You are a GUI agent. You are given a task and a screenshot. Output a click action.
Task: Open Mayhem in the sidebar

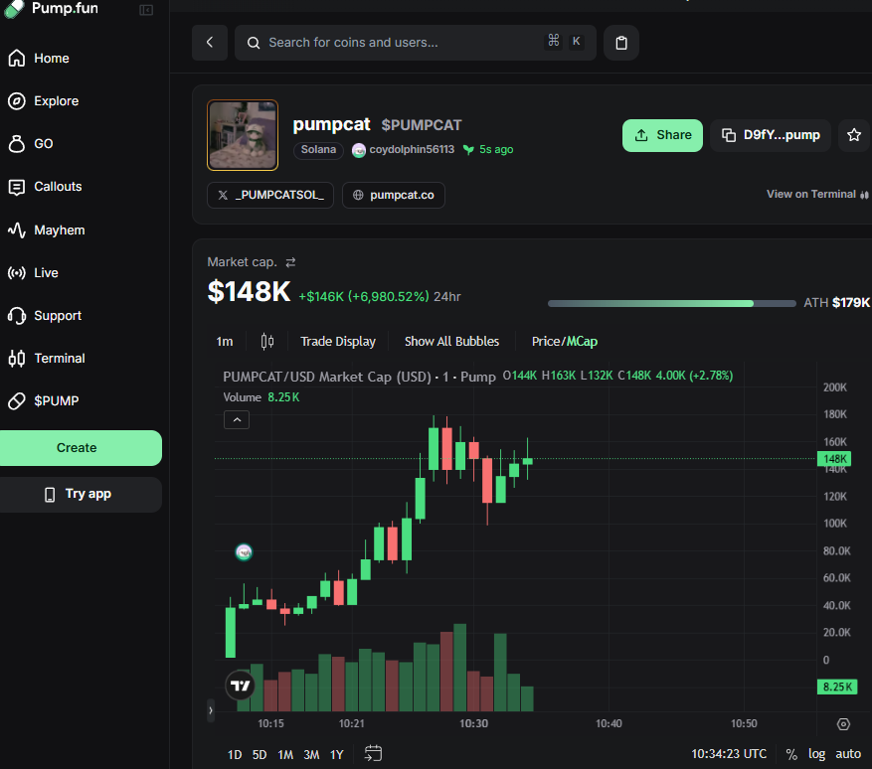point(47,231)
